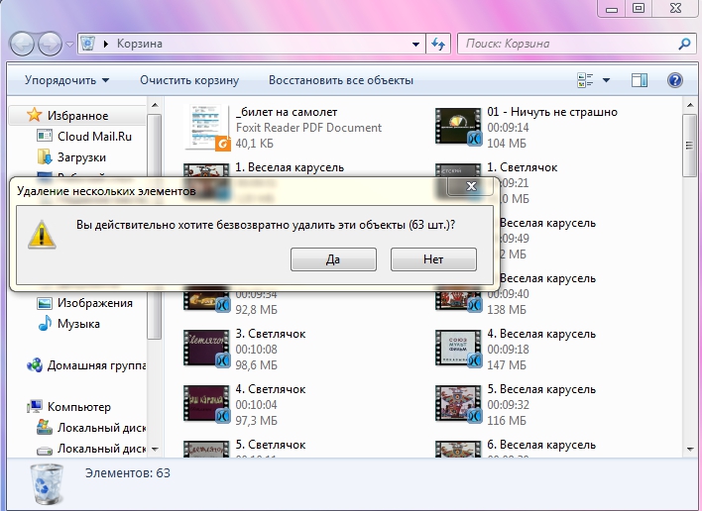Viewport: 702px width, 511px height.
Task: Click the warning triangle icon in dialog
Action: pyautogui.click(x=42, y=235)
